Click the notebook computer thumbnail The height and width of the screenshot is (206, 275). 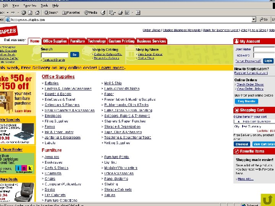[x=25, y=131]
